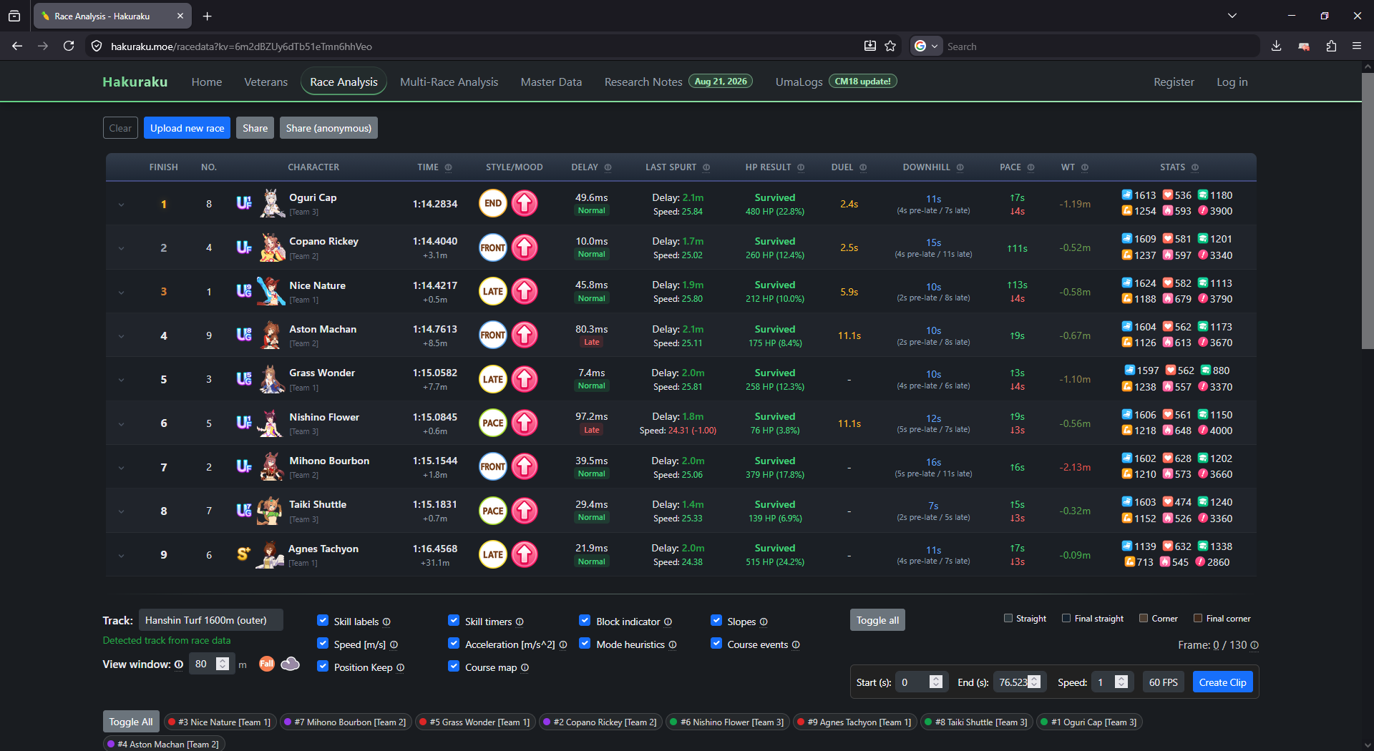
Task: Click the Log in link
Action: tap(1232, 82)
